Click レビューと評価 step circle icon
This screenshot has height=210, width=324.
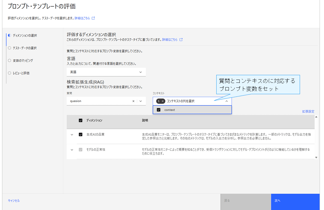(x=10, y=73)
